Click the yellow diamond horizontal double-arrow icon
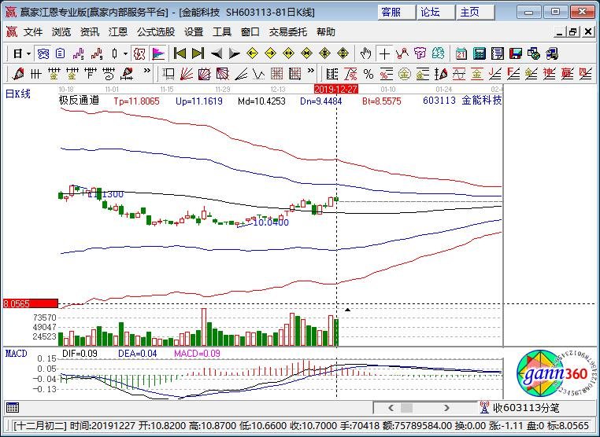 coord(288,53)
